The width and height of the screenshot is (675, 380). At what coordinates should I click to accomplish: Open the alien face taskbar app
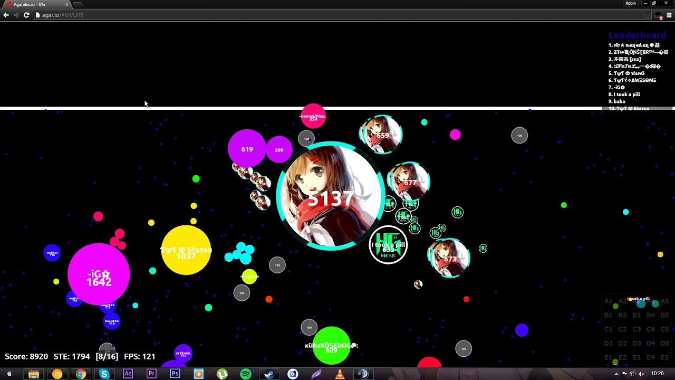363,374
